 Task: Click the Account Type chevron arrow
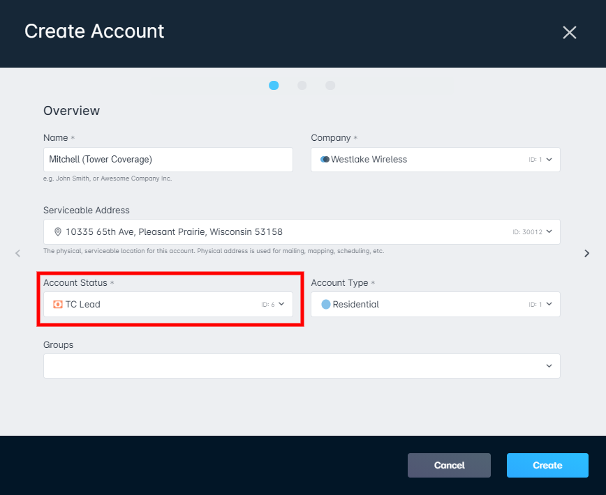tap(549, 304)
